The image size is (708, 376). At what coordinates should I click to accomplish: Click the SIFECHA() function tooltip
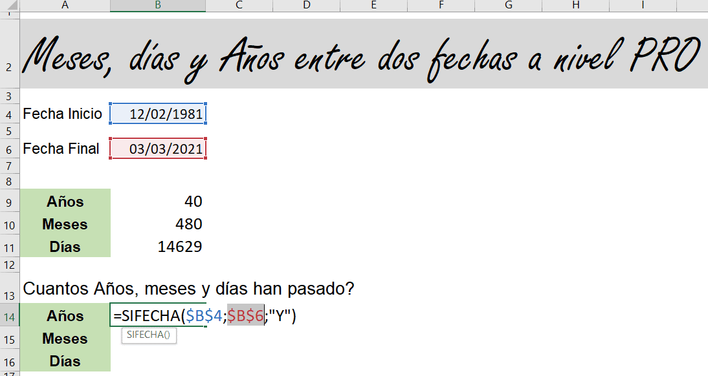click(149, 335)
